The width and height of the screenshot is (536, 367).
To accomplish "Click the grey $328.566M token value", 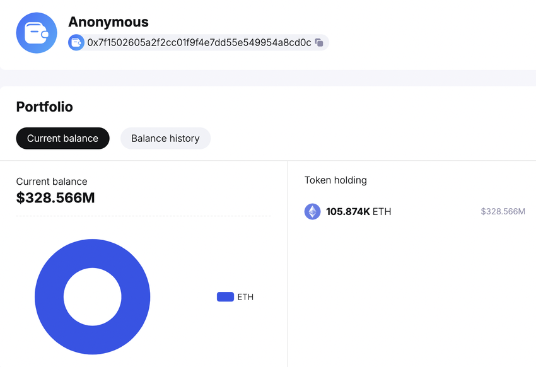I will pos(503,212).
